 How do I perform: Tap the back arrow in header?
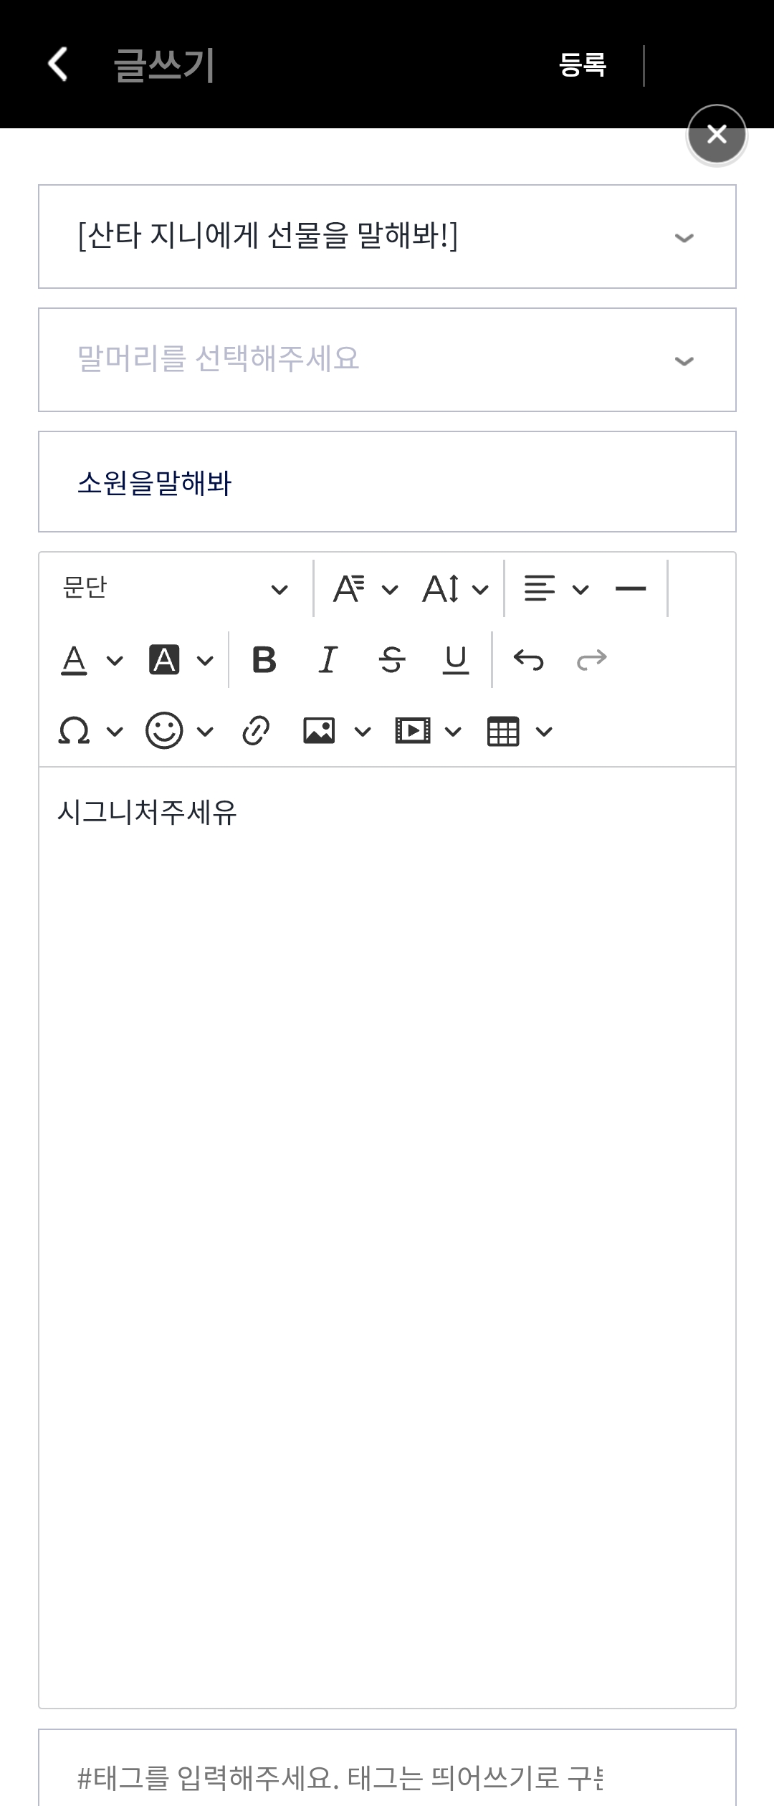pyautogui.click(x=57, y=64)
